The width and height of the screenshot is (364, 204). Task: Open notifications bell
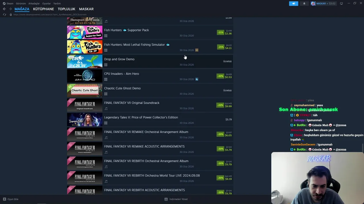tap(304, 3)
